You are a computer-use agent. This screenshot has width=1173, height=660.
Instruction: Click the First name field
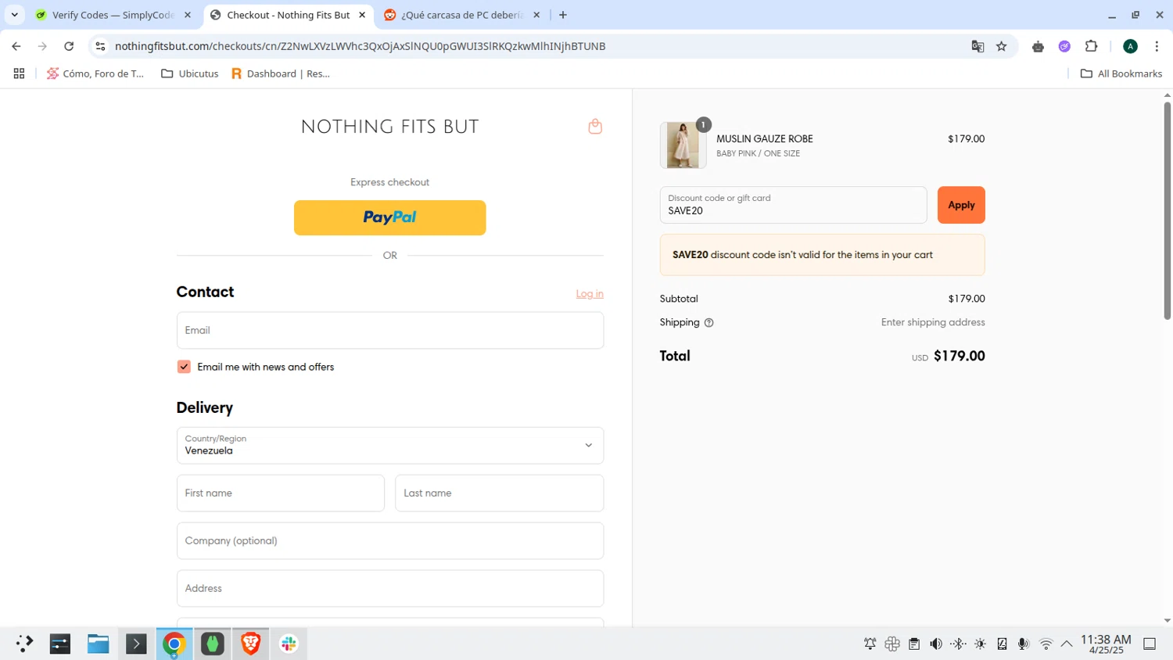280,493
